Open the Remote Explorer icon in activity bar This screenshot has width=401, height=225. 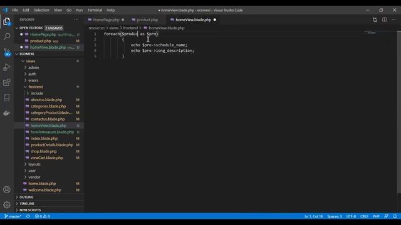[x=7, y=97]
